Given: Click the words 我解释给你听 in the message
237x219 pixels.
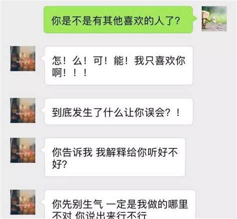Looking at the screenshot, I should 126,152.
